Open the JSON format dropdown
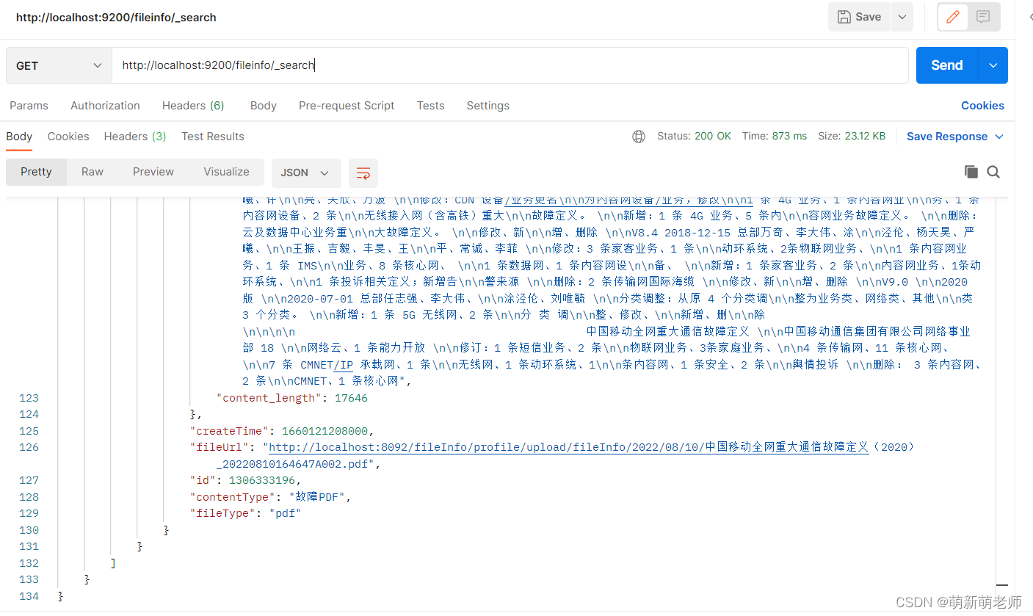The height and width of the screenshot is (616, 1033). point(306,173)
